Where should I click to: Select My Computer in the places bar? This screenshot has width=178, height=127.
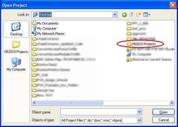point(16,64)
